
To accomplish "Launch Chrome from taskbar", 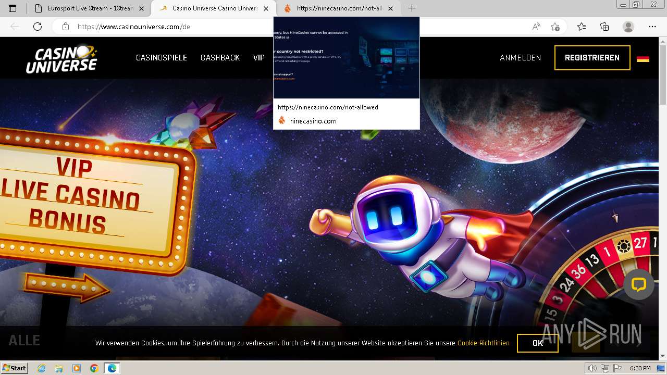I will click(94, 368).
